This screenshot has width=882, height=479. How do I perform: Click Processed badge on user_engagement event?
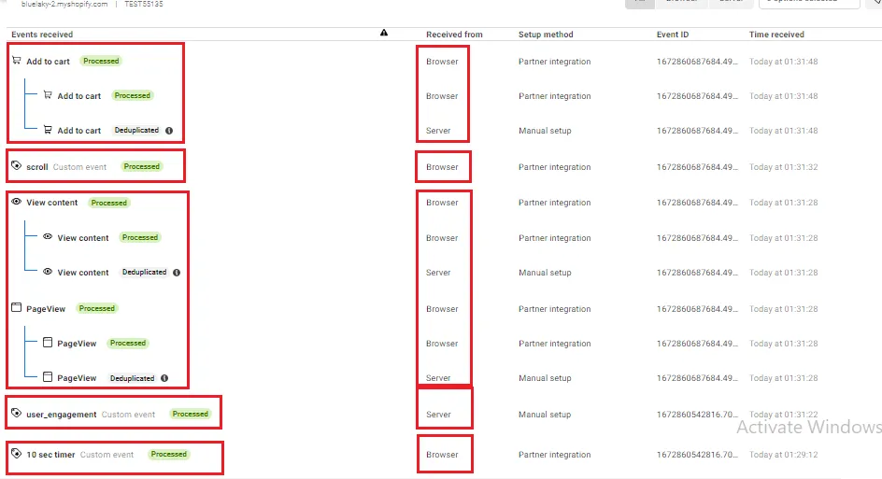[x=190, y=414]
